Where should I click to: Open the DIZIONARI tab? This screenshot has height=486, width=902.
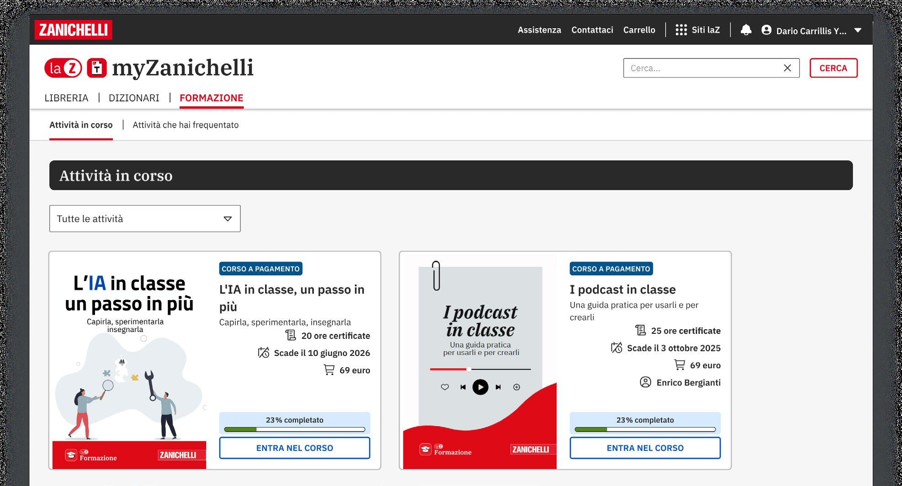point(134,98)
